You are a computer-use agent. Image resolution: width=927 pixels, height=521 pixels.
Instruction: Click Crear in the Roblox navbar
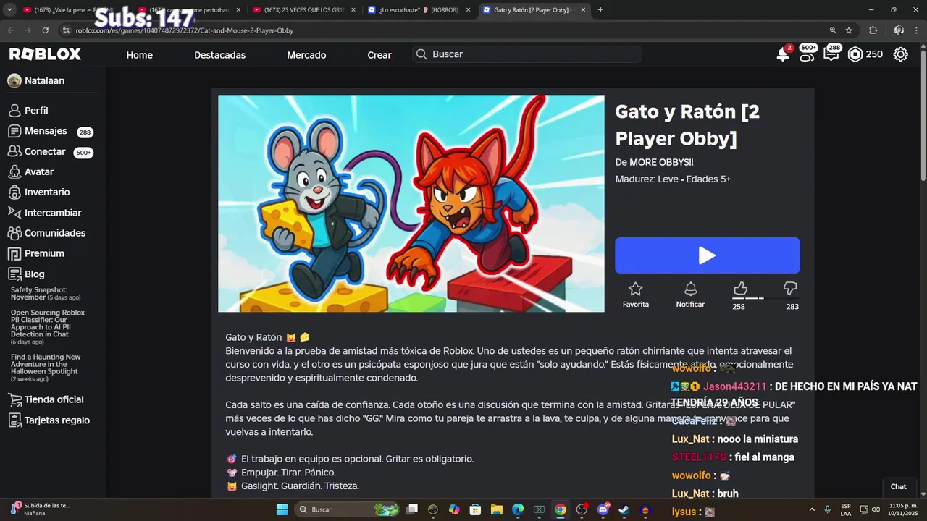(x=379, y=55)
